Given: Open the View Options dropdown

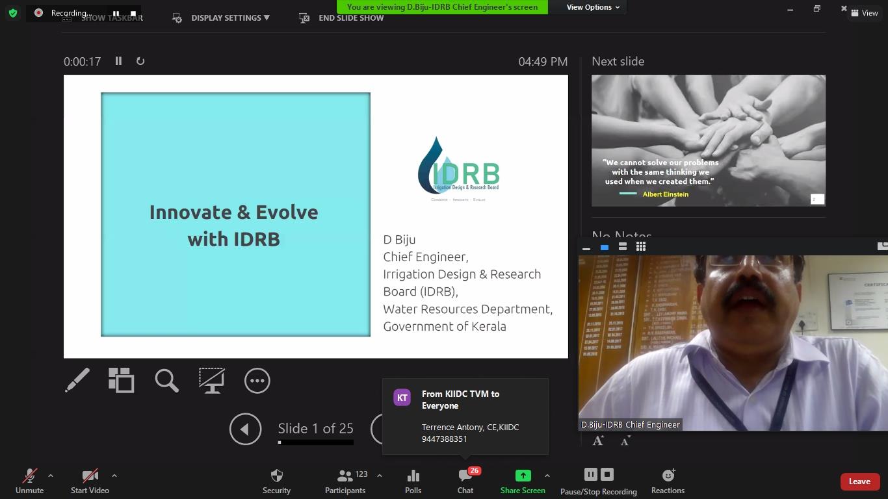Looking at the screenshot, I should coord(593,7).
